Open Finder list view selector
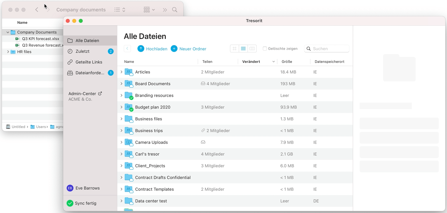447x213 pixels. tap(120, 10)
